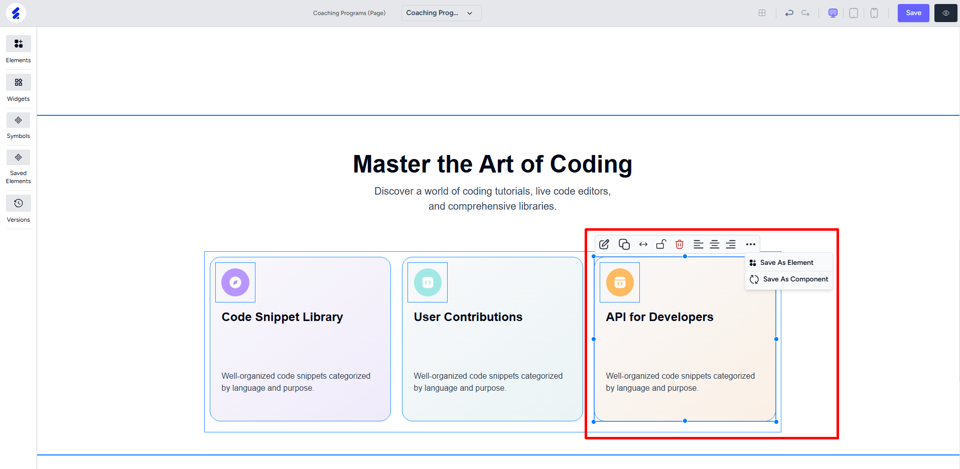960x469 pixels.
Task: Save the page
Action: pyautogui.click(x=913, y=13)
